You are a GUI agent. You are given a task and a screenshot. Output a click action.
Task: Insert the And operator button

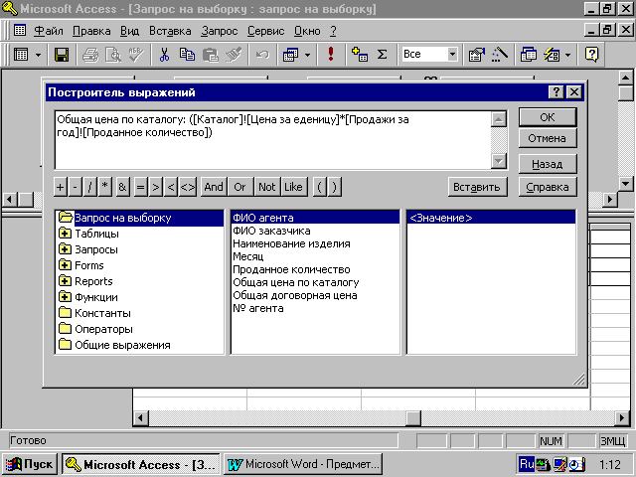click(214, 187)
